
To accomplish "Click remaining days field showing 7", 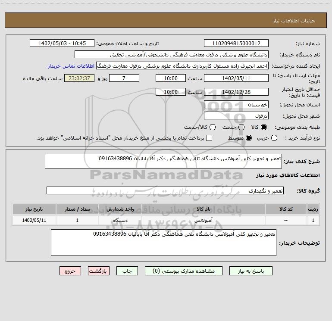I will 124,78.
